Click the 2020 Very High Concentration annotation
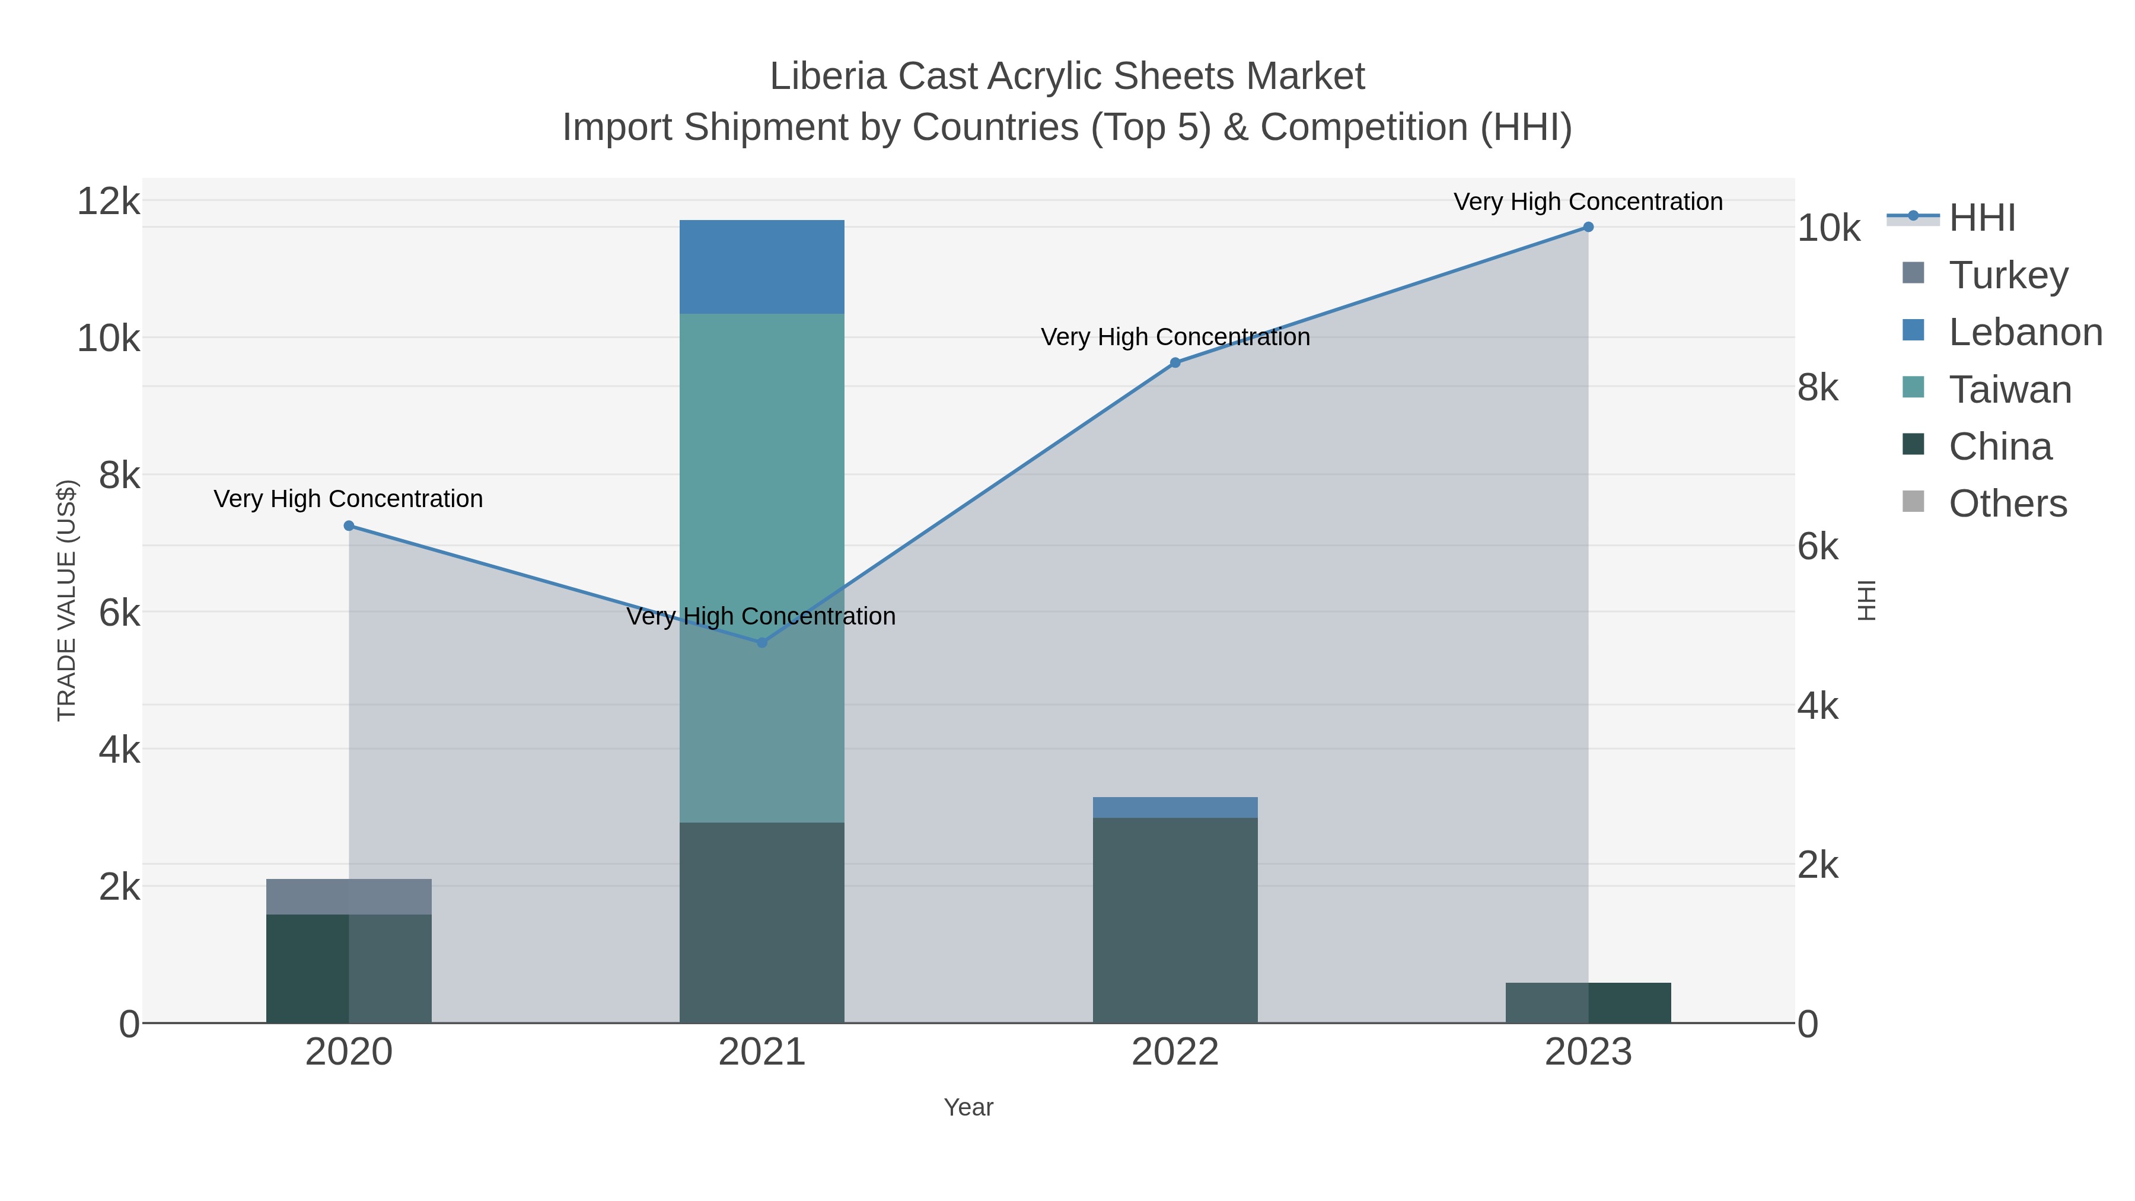The width and height of the screenshot is (2135, 1201). [348, 499]
